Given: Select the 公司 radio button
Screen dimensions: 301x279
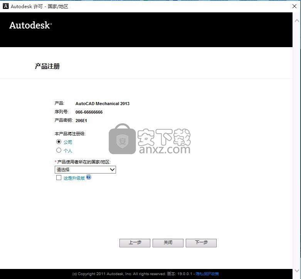Looking at the screenshot, I should [59, 141].
